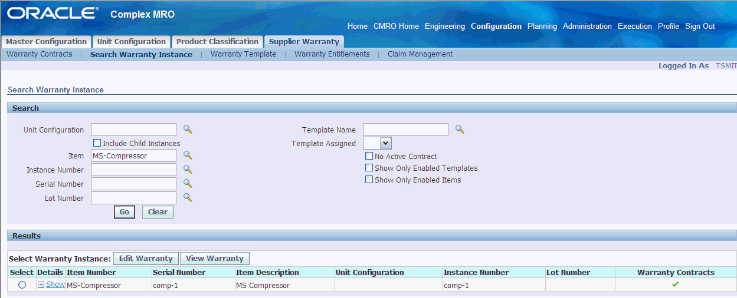Open Claim Management subtab

pos(420,54)
